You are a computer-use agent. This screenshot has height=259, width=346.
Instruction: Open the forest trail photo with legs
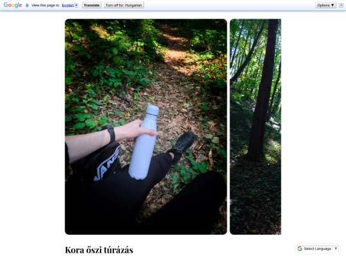[x=146, y=127]
